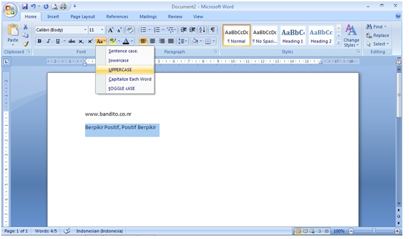Click the Find button
The image size is (409, 239).
[x=376, y=27]
